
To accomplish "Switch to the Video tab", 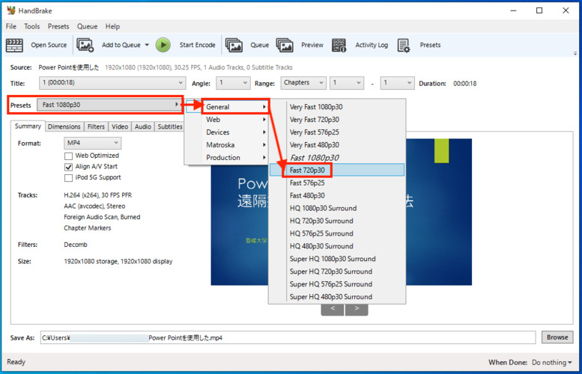I will click(120, 126).
